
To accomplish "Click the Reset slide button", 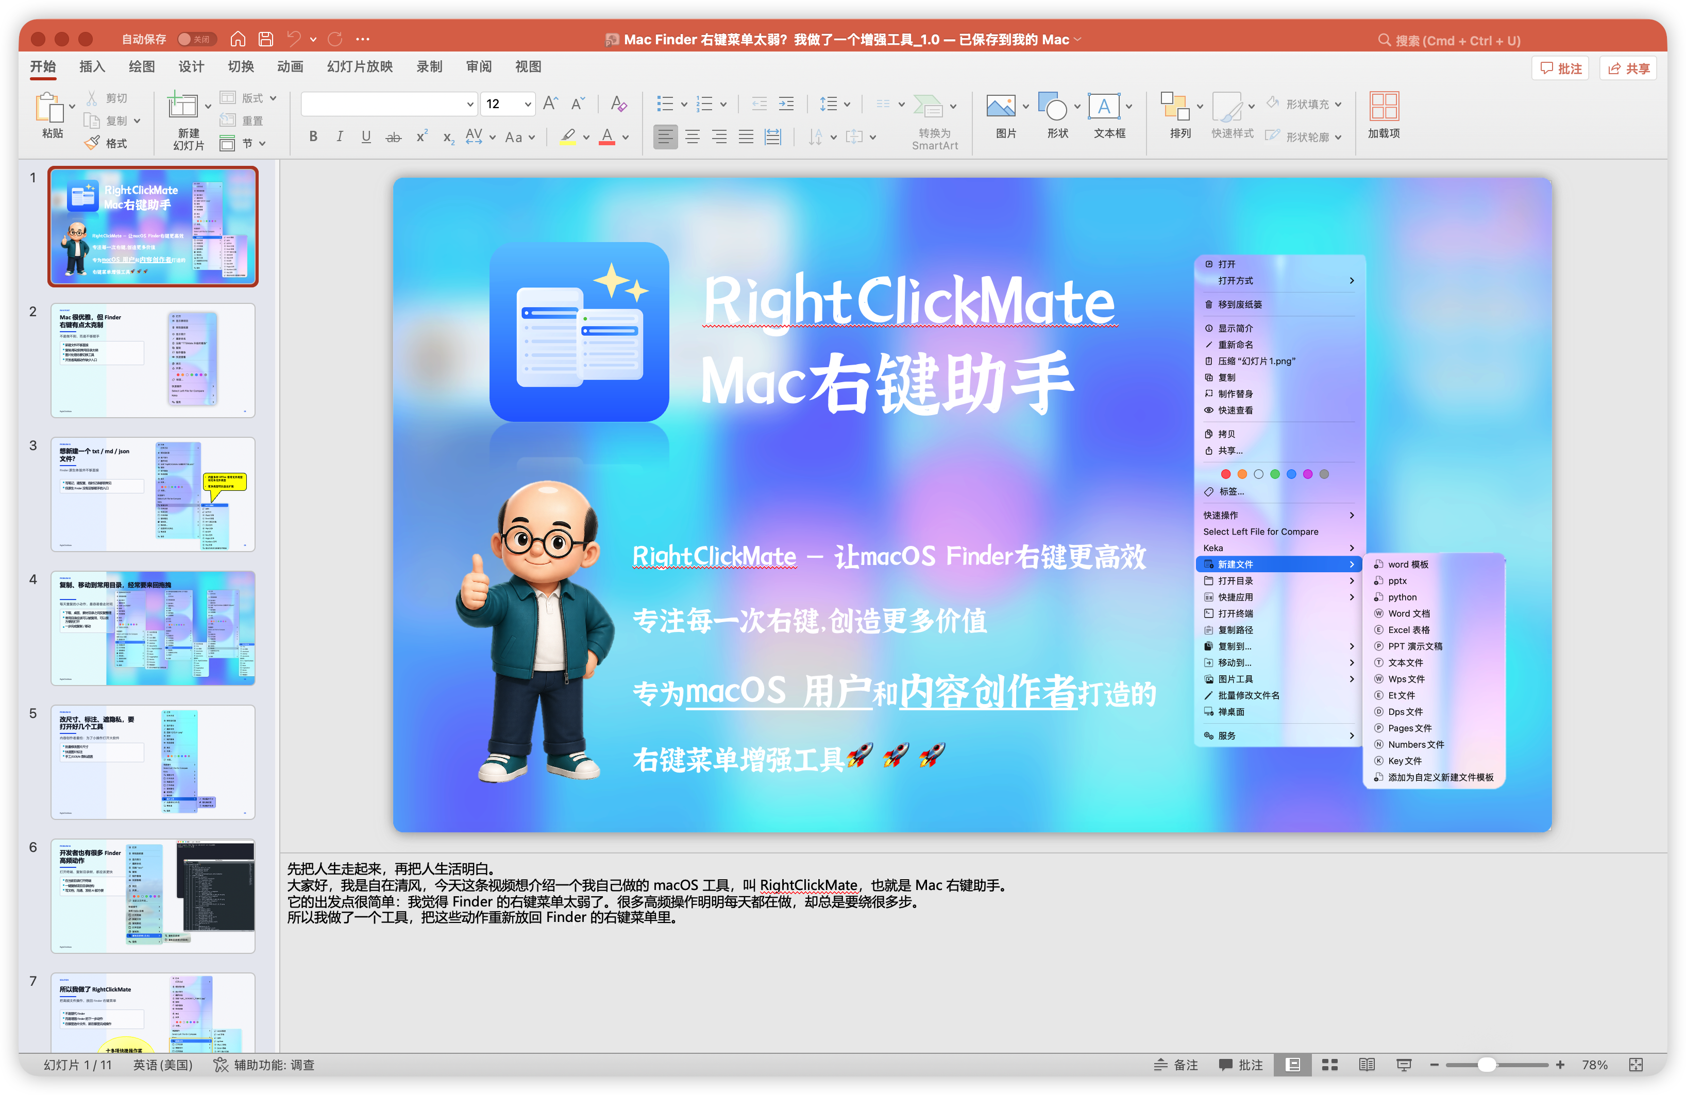I will 242,121.
